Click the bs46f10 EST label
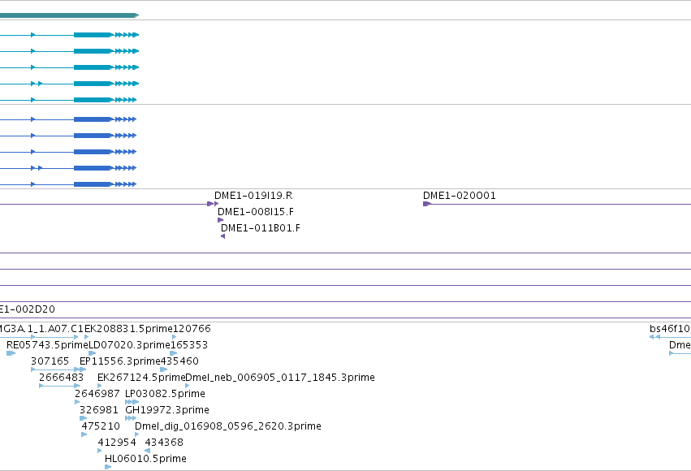The image size is (691, 471). (x=670, y=329)
